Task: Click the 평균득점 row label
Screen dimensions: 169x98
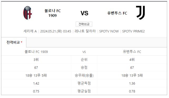Action: (x=84, y=83)
